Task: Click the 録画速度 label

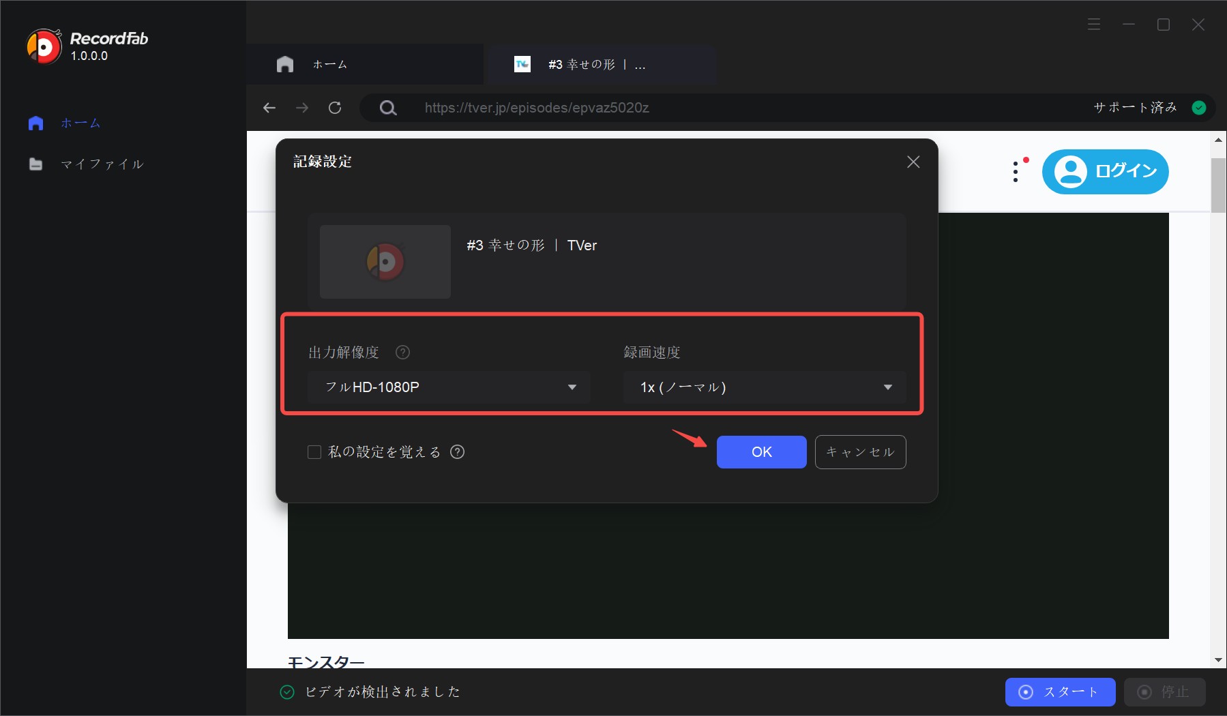Action: coord(652,353)
